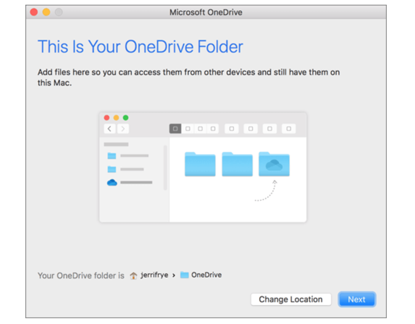
Task: Select the OneDrive path label text
Action: 206,275
